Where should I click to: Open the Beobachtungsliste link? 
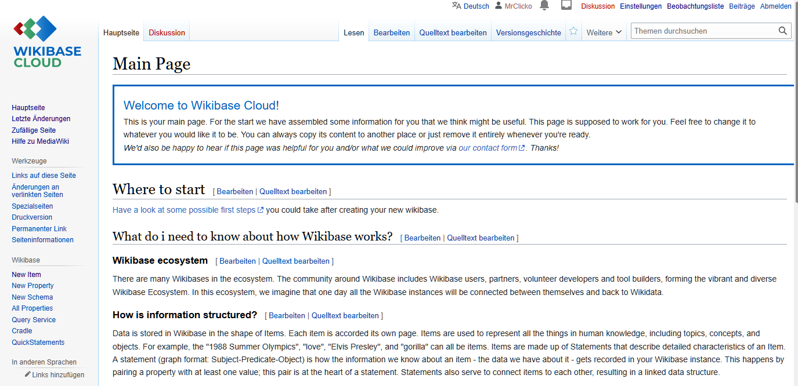coord(695,6)
